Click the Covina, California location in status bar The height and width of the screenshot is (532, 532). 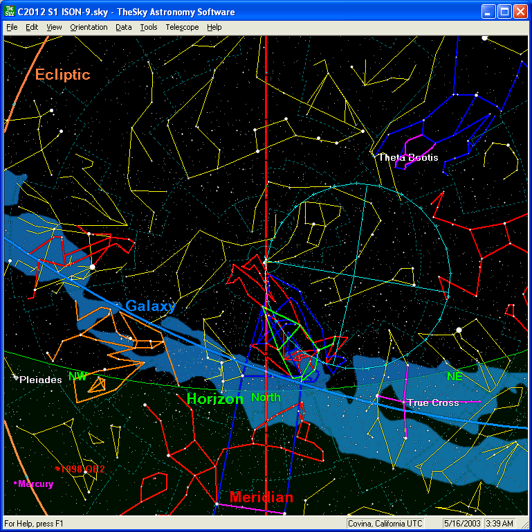[x=384, y=523]
